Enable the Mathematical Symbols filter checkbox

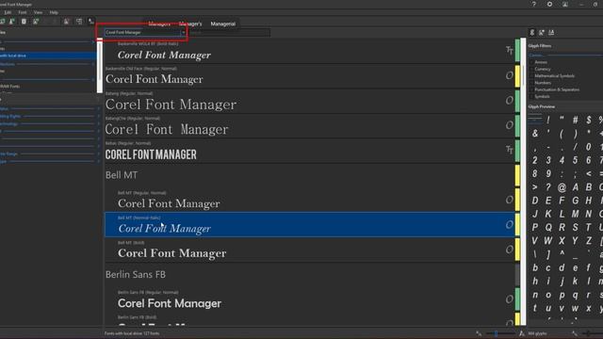pyautogui.click(x=531, y=76)
